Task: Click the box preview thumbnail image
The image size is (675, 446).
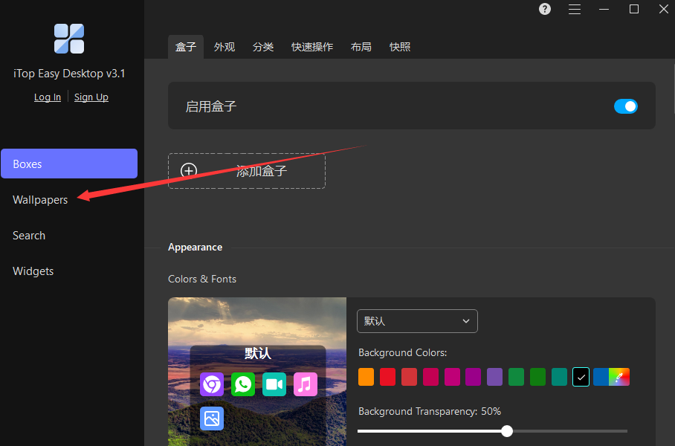Action: 257,372
